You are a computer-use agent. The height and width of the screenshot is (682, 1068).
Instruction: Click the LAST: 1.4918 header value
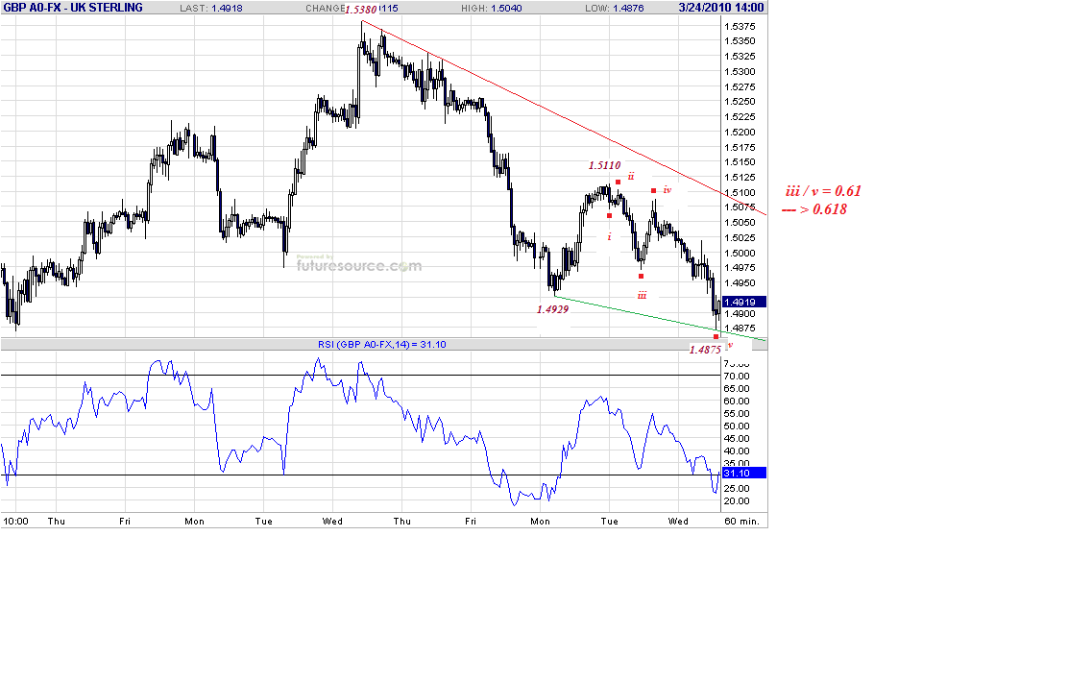[211, 9]
